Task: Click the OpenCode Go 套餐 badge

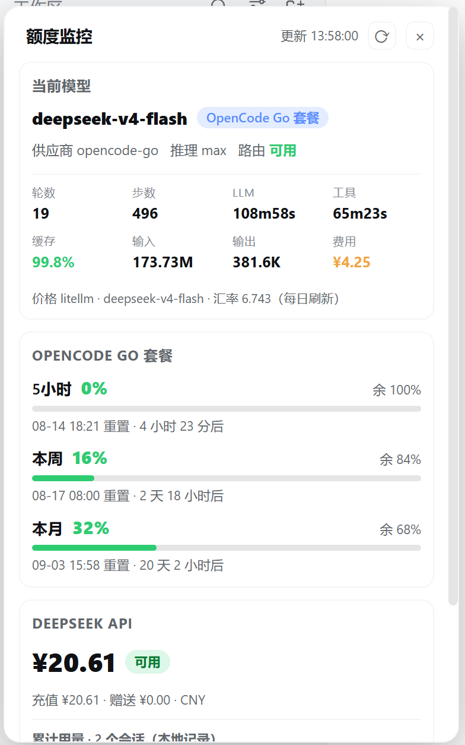Action: (x=263, y=118)
